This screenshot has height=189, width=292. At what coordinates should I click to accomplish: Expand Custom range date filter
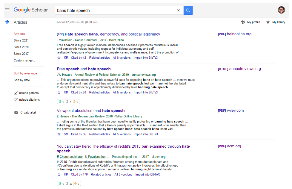coord(24,60)
